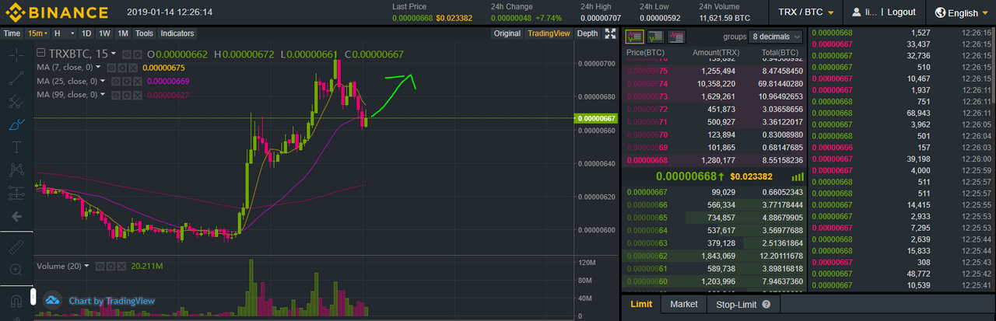Open the user account profile icon
996x321 pixels.
[x=857, y=12]
